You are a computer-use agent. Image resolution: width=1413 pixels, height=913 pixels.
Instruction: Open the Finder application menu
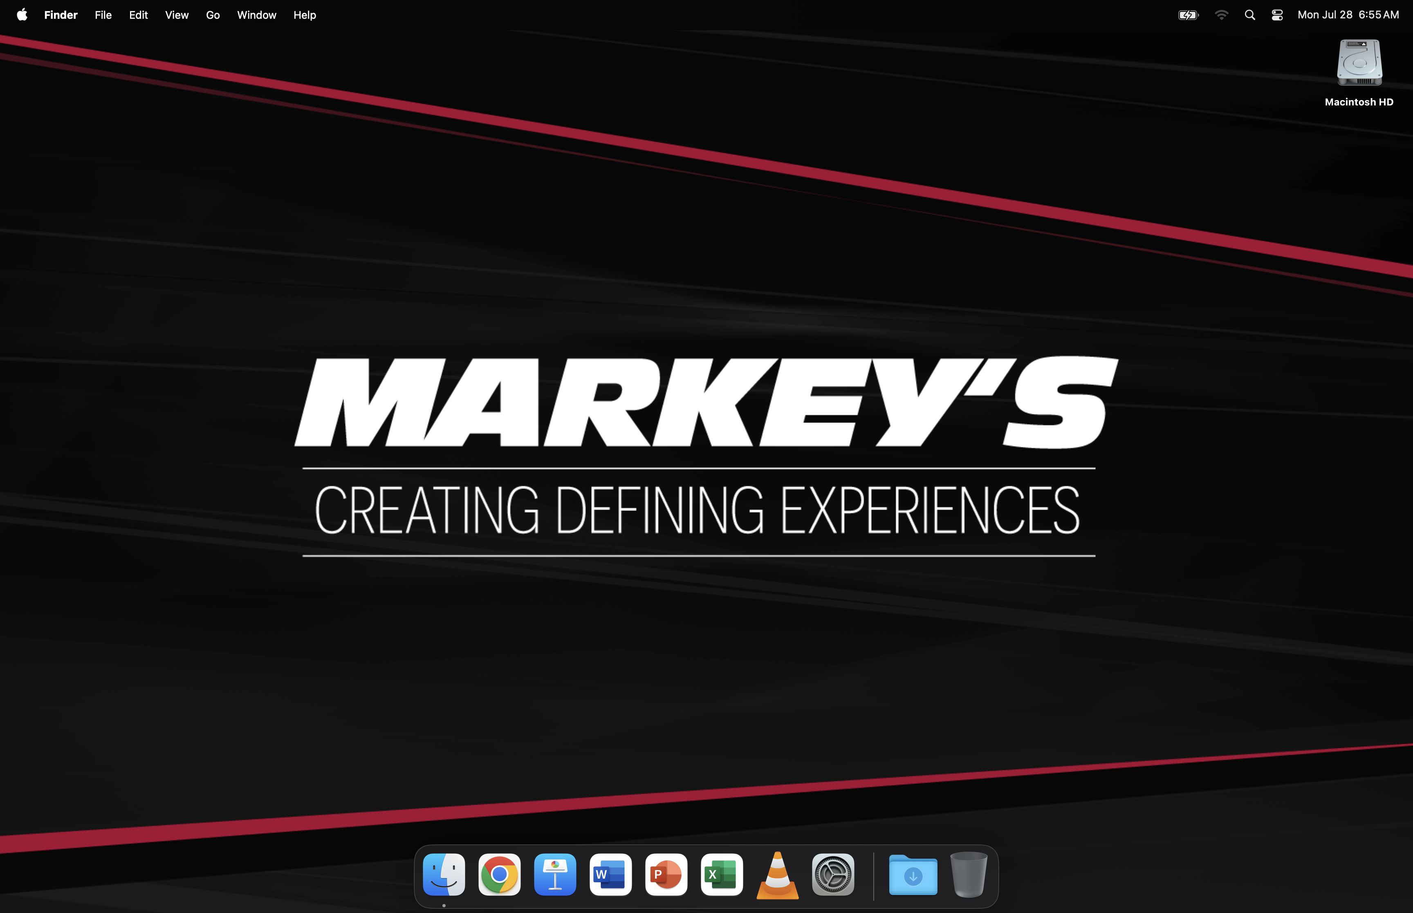coord(61,15)
